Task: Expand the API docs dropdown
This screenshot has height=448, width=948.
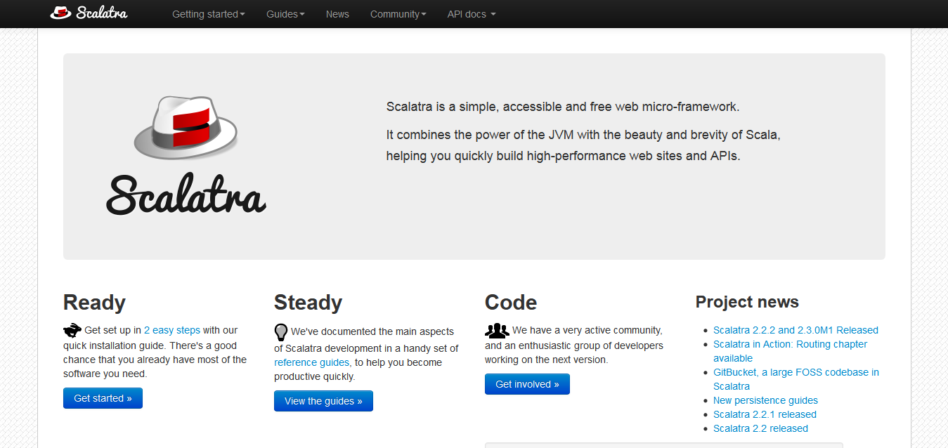Action: 472,14
